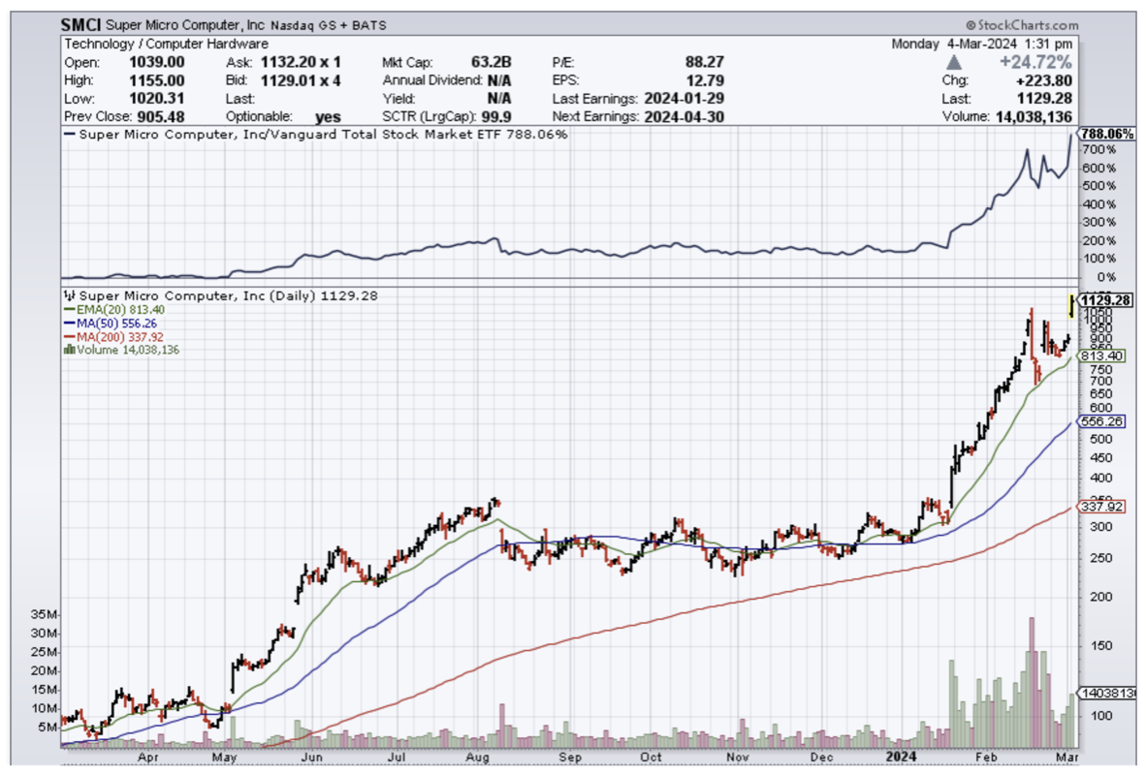
Task: Click the +24.72% percent change value
Action: (x=1042, y=63)
